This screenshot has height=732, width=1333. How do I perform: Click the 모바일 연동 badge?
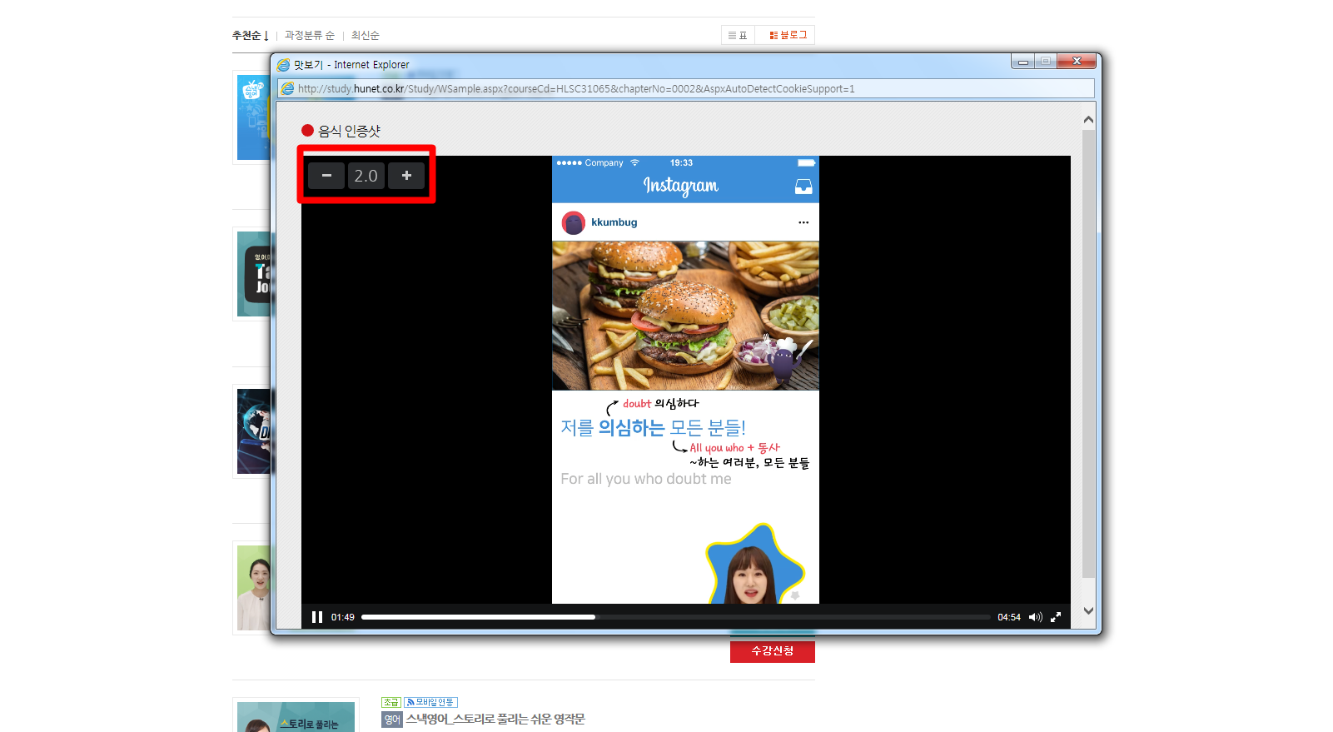430,702
